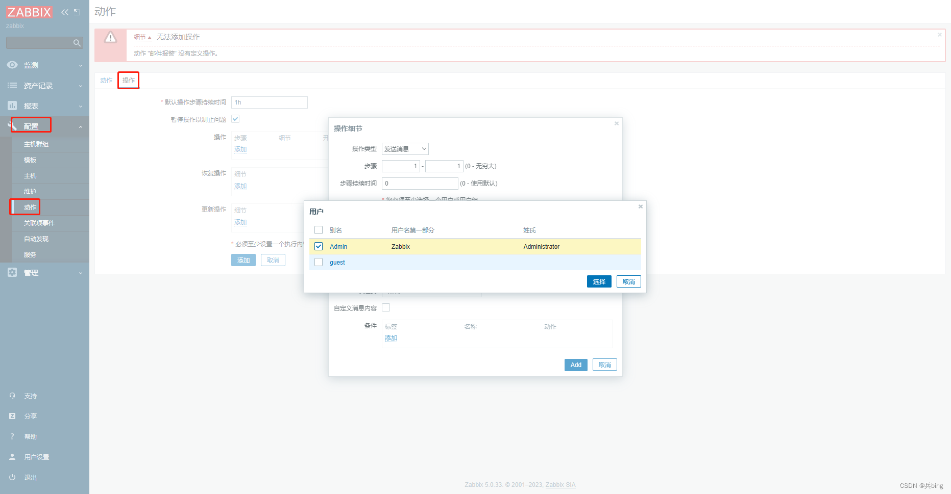This screenshot has height=494, width=951.
Task: Click the 步骤持续时间 input field
Action: [x=420, y=184]
